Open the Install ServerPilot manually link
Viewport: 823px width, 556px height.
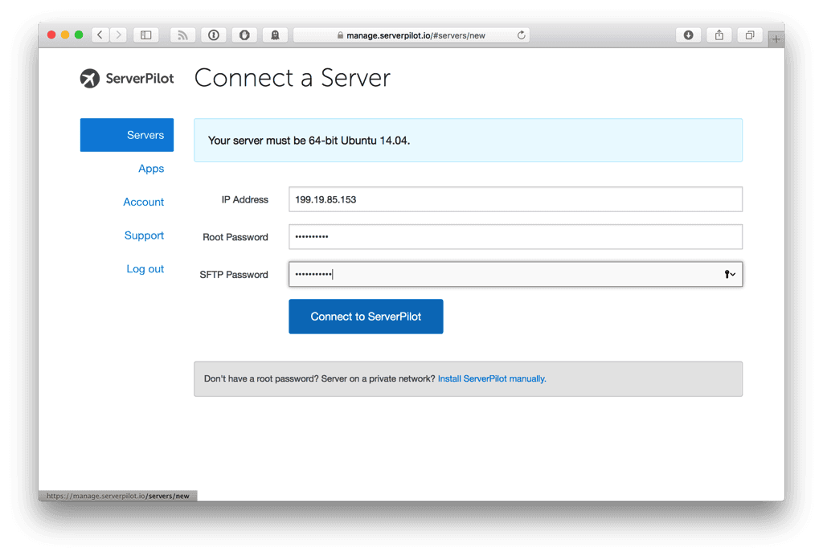(x=491, y=378)
